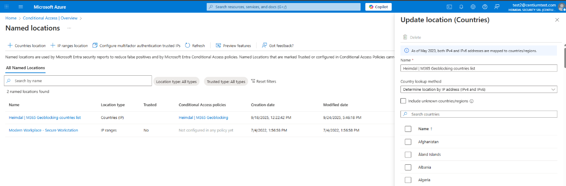Viewport: 566px width, 186px height.
Task: Open the account avatar for test2@centiumtest.com
Action: tap(562, 7)
